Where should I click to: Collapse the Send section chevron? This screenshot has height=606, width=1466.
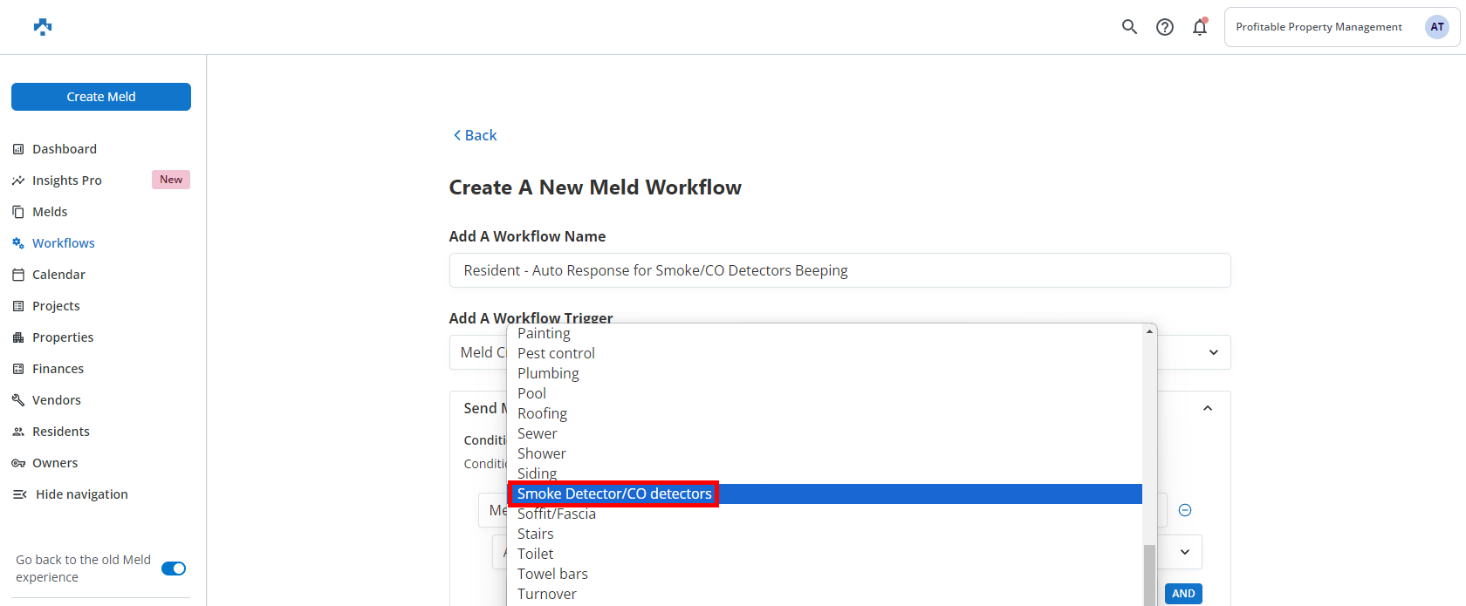1208,408
